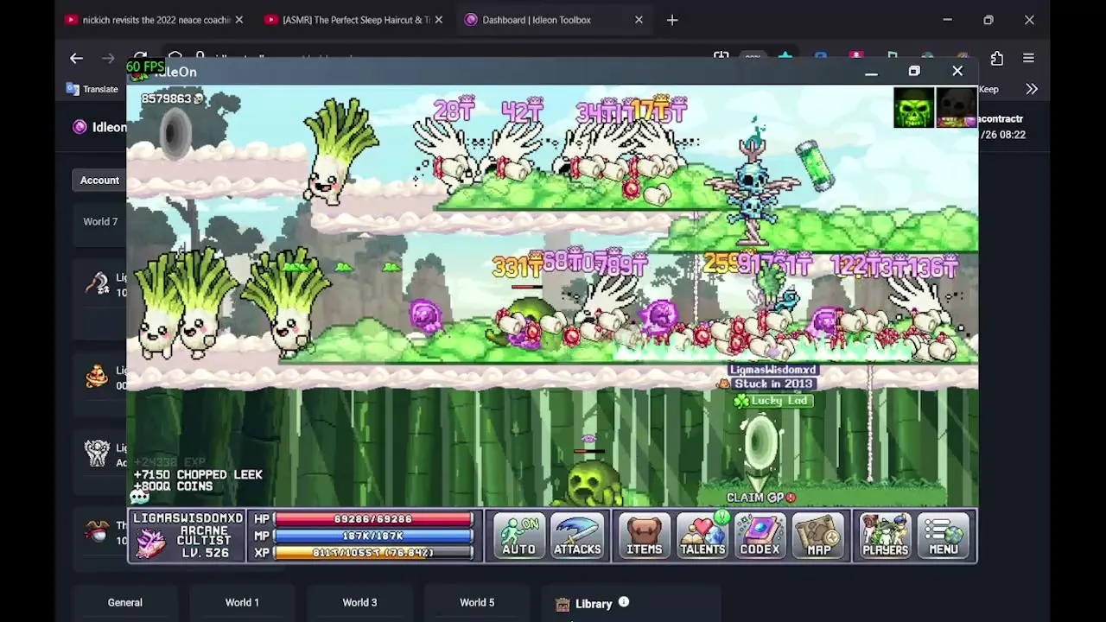The height and width of the screenshot is (622, 1106).
Task: Click the dark skull buff icon
Action: 957,108
